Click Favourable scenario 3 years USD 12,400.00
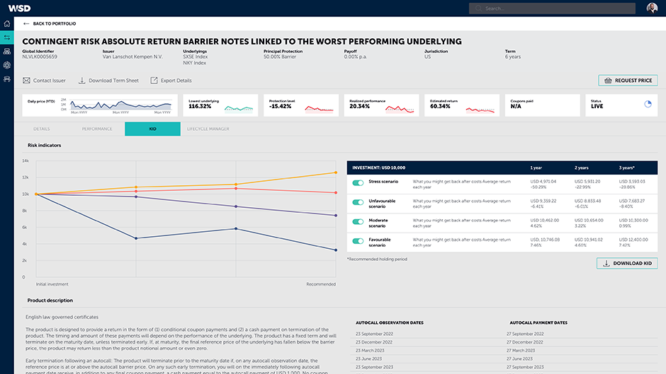Viewport: 666px width, 374px height. 633,240
